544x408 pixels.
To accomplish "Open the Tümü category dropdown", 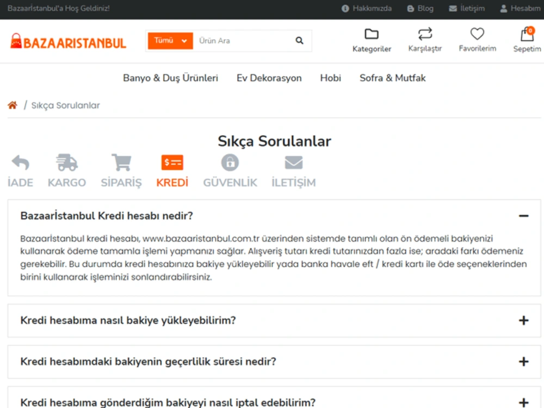I will coord(170,41).
